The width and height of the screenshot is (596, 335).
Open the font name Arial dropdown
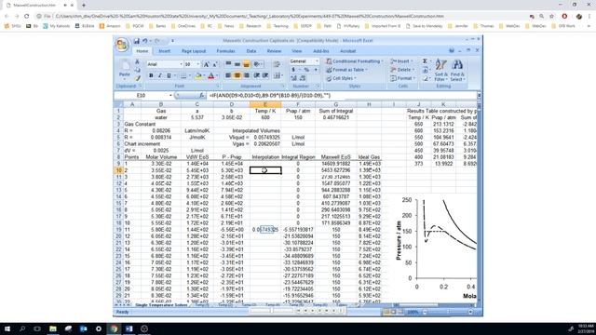181,64
